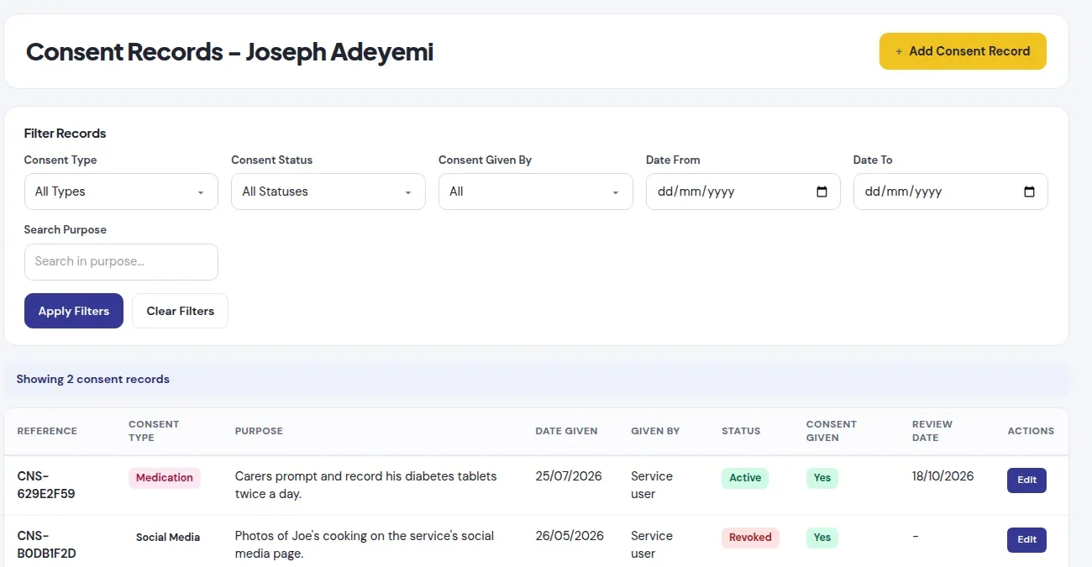Image resolution: width=1092 pixels, height=567 pixels.
Task: Click the Status column header
Action: pyautogui.click(x=741, y=431)
